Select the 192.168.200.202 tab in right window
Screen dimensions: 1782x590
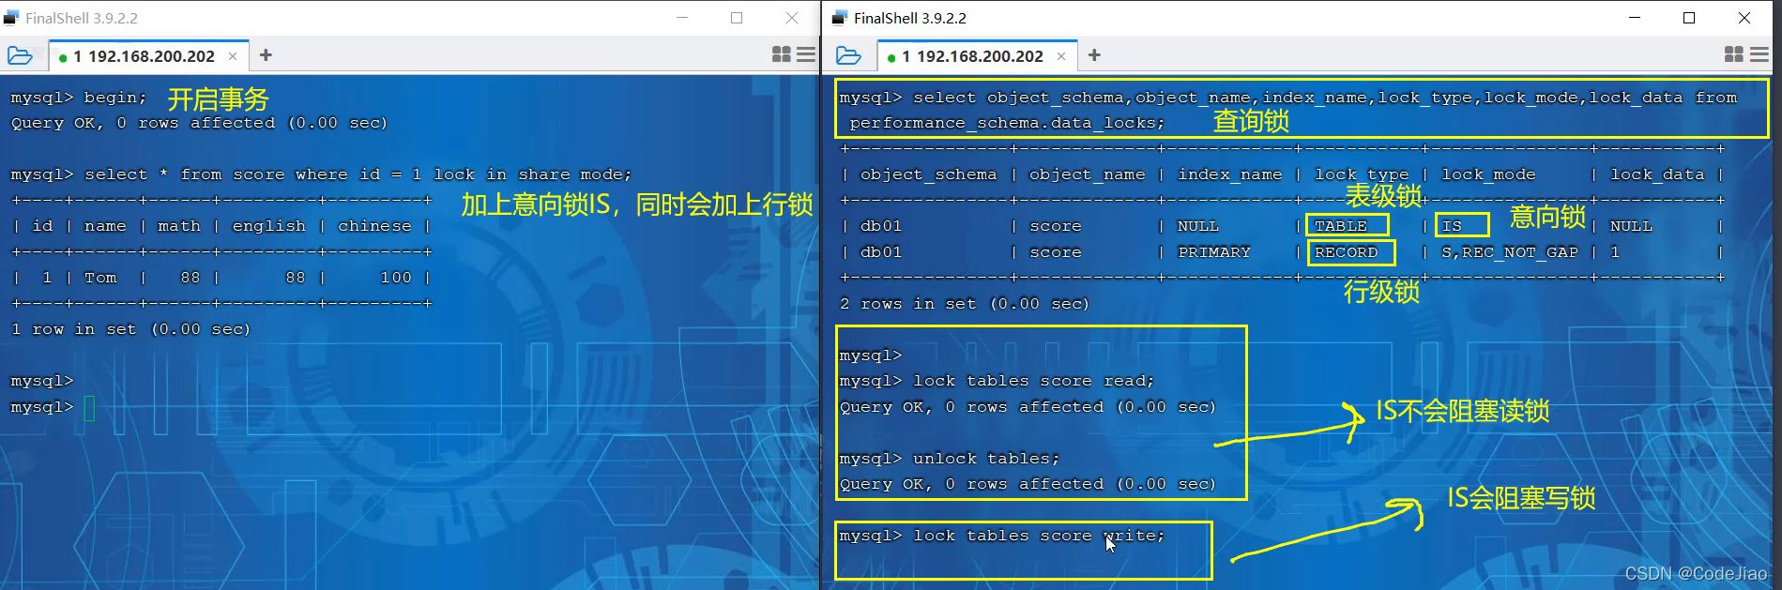pyautogui.click(x=977, y=56)
